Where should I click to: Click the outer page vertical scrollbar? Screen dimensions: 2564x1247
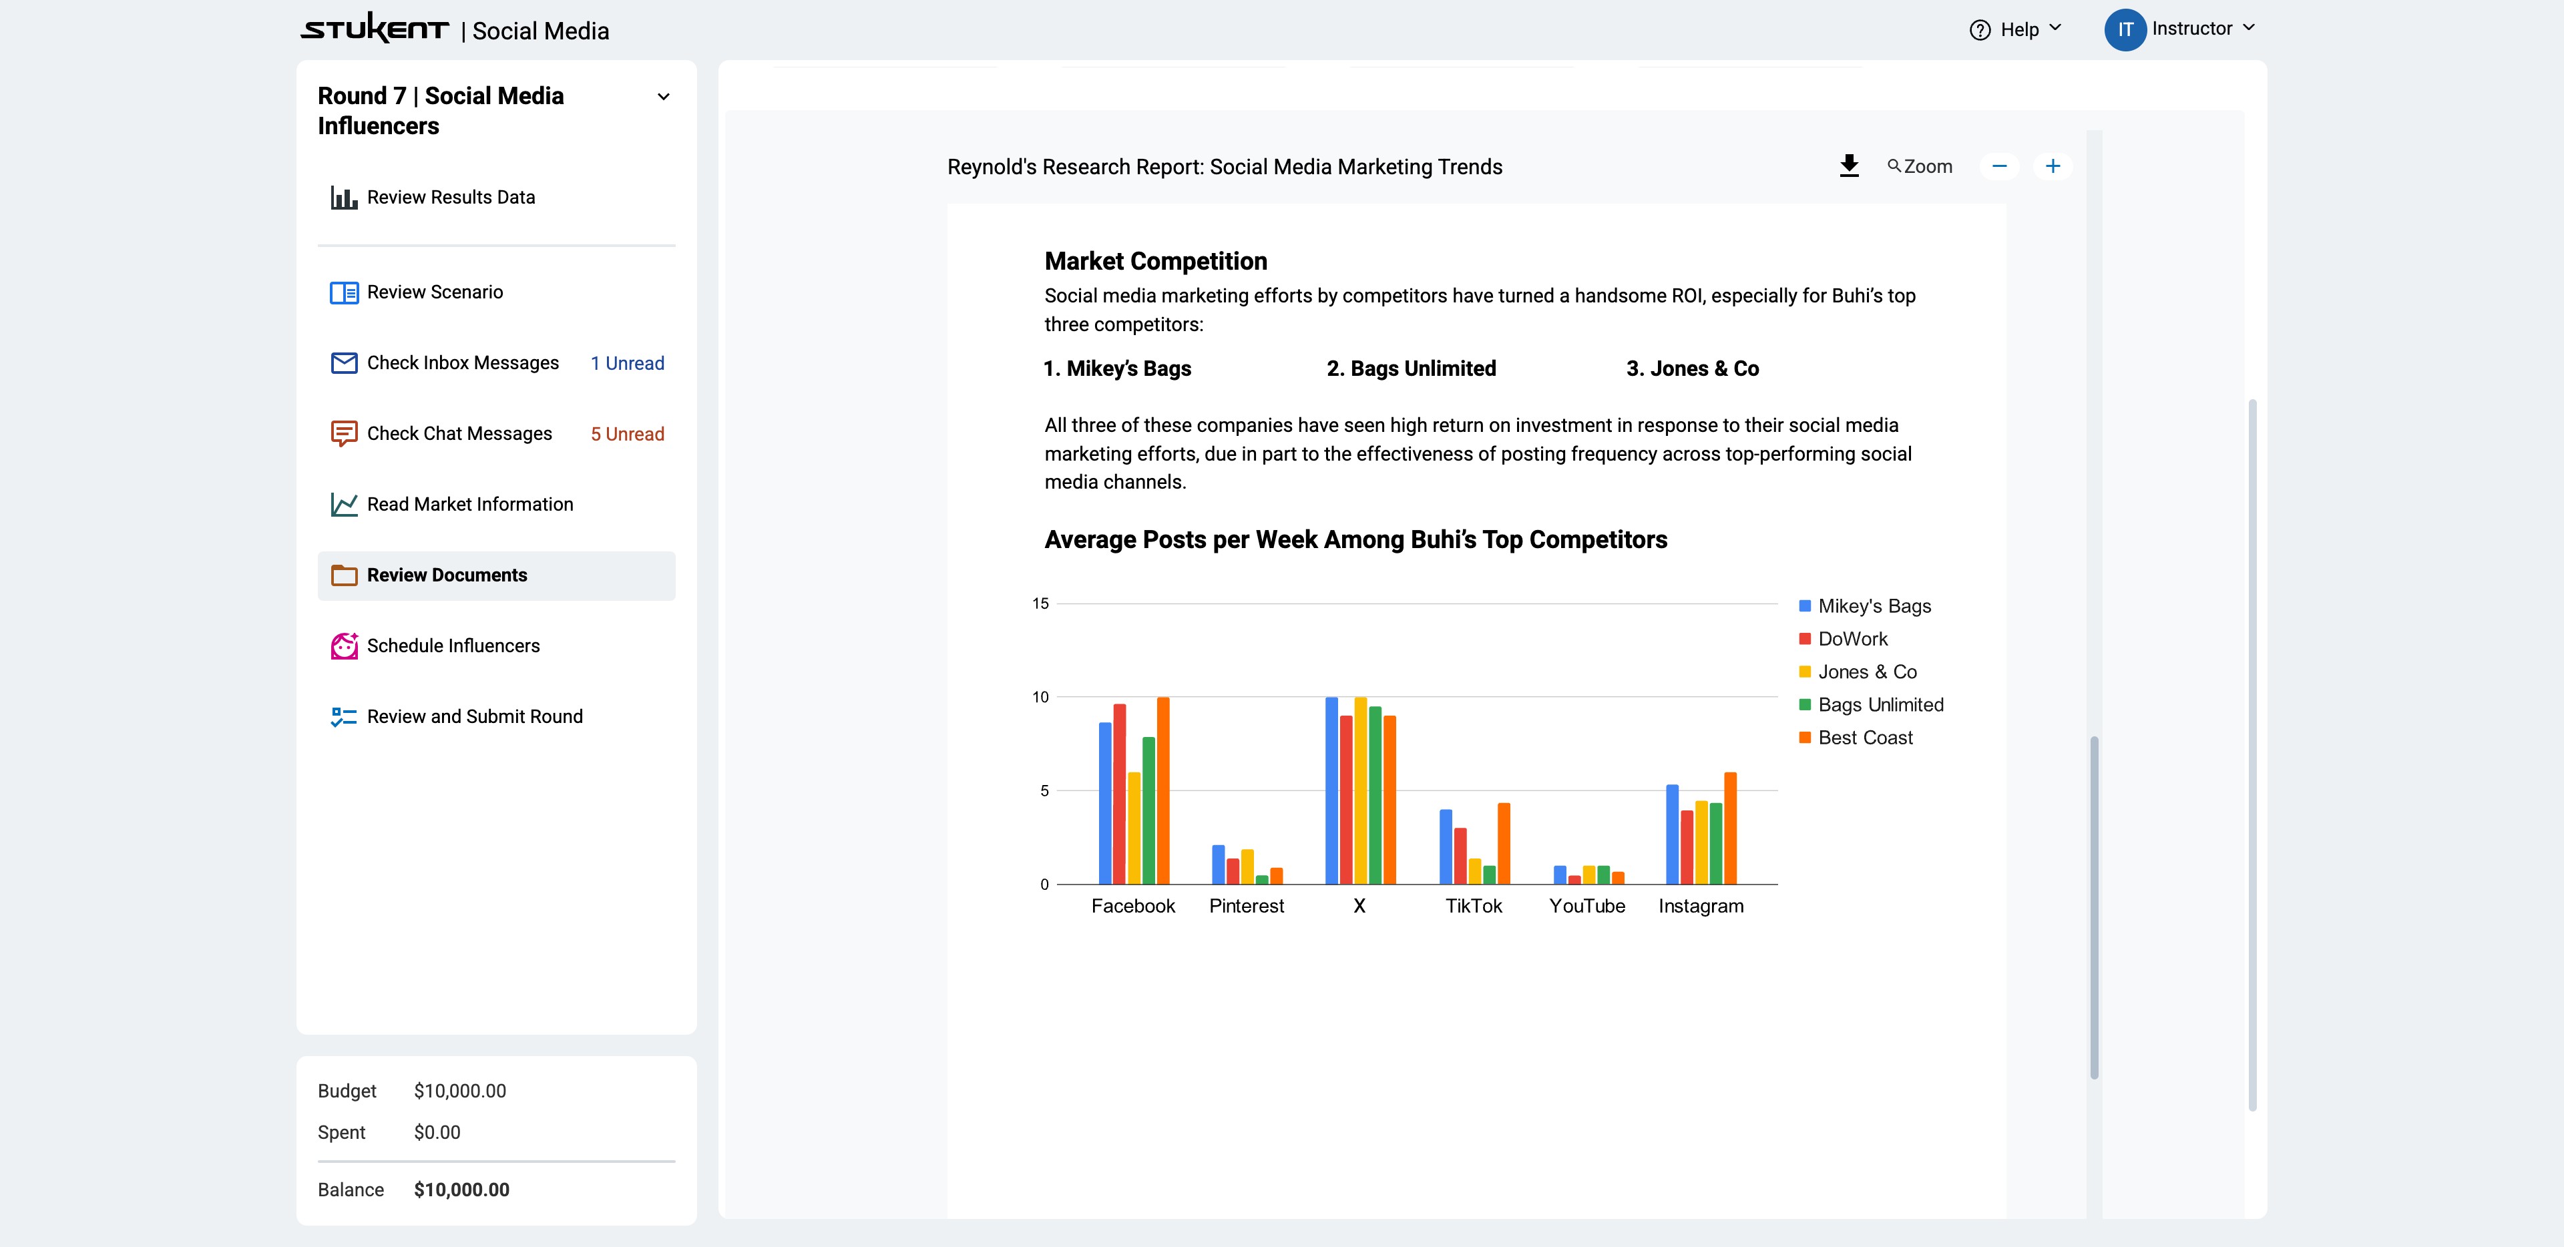[x=2252, y=756]
